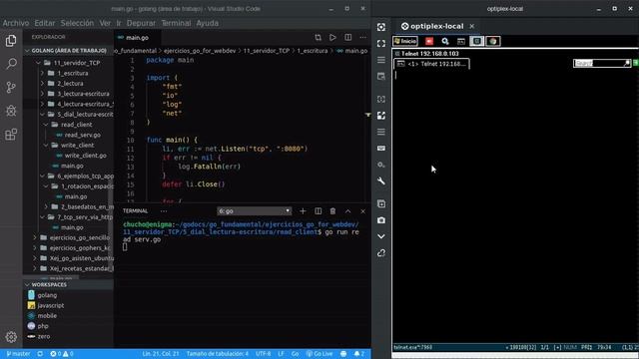Open the Editar menu
The height and width of the screenshot is (359, 639).
click(x=44, y=23)
